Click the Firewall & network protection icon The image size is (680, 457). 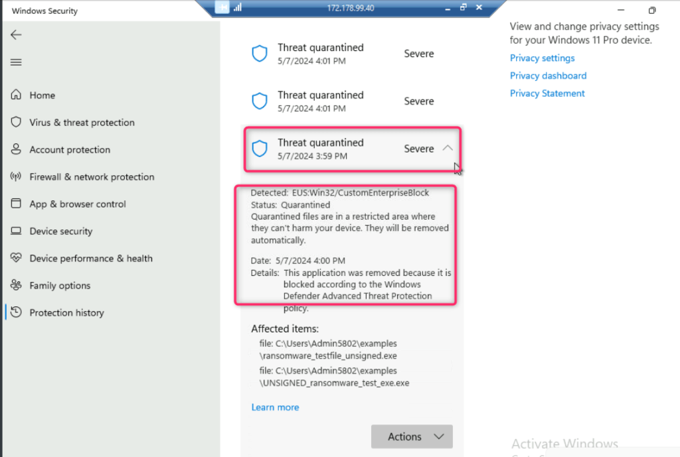click(16, 177)
